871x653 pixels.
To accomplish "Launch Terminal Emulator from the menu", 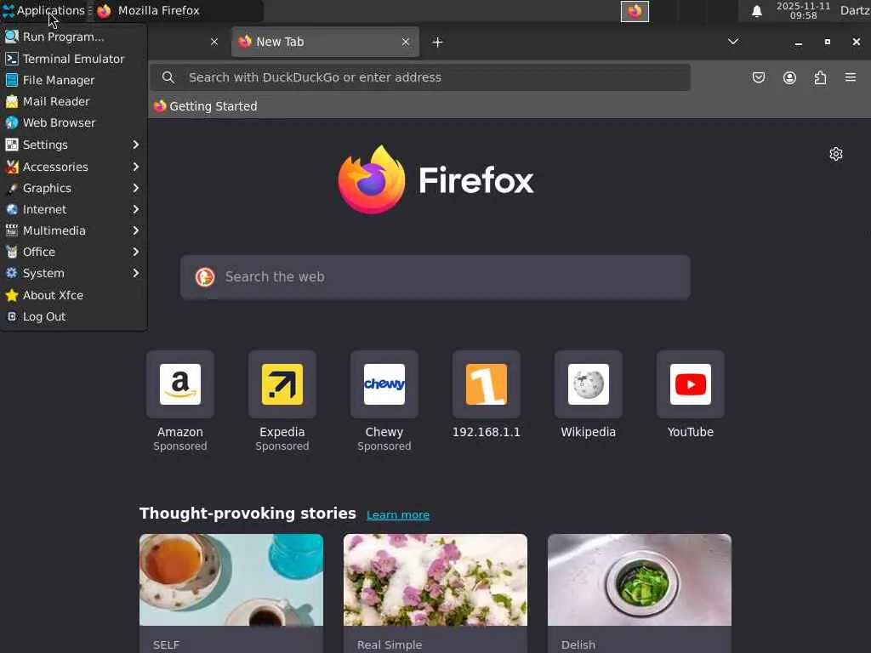I will (x=73, y=59).
